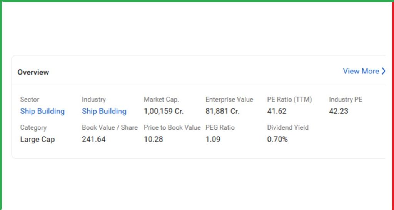Click the Dividend Yield label

[288, 128]
